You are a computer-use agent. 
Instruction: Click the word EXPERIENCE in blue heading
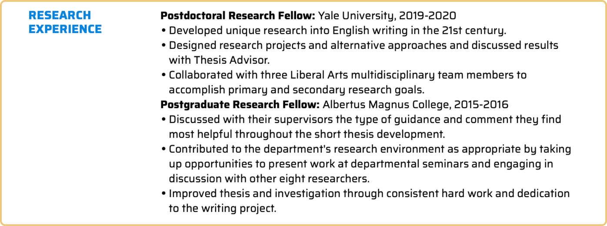(x=65, y=29)
